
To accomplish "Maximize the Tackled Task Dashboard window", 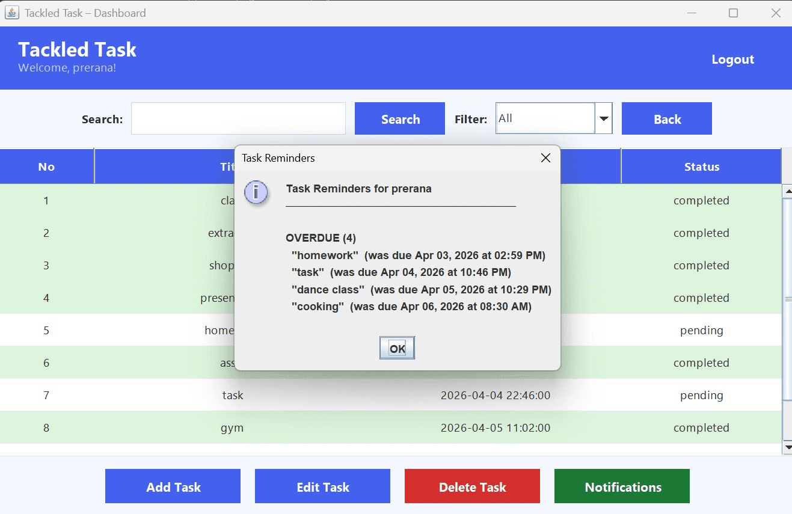I will pos(733,13).
